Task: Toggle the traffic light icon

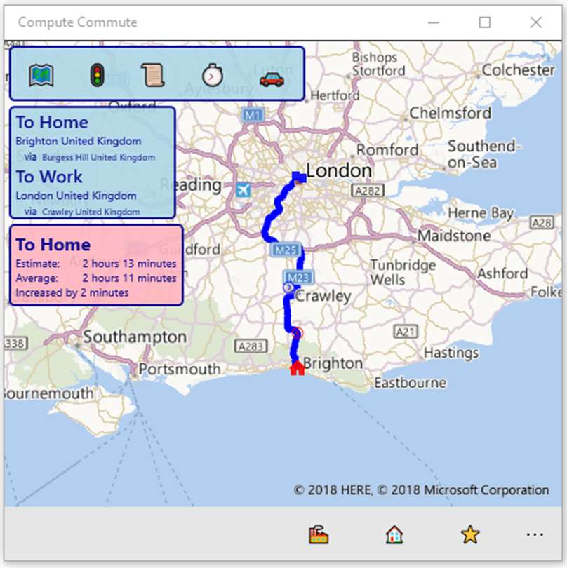Action: 97,75
